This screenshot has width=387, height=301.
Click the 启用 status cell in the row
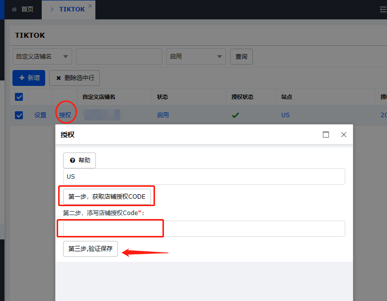[163, 115]
